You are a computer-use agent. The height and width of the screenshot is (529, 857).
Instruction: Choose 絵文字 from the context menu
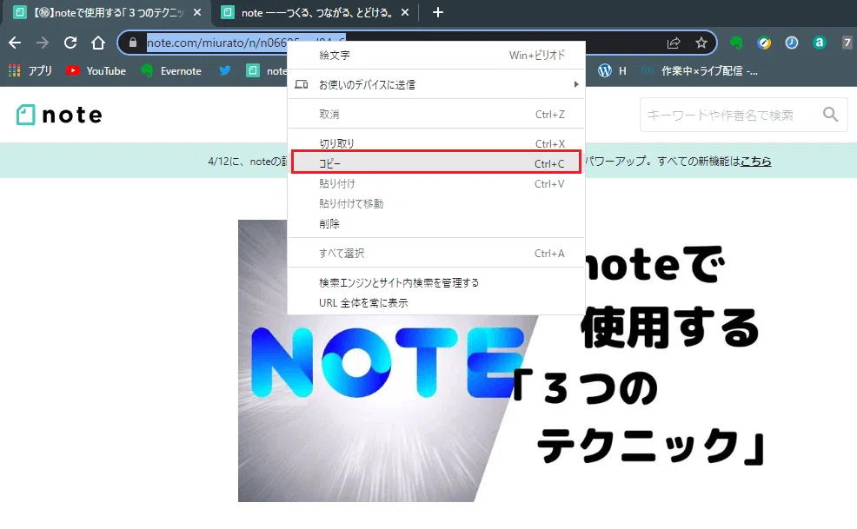(436, 56)
